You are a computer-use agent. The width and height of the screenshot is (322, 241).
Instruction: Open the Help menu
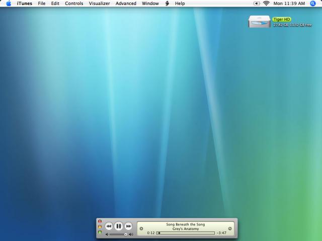[180, 4]
